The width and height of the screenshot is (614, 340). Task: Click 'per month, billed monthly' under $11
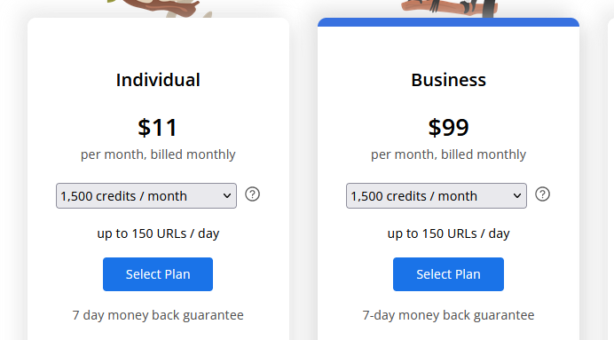coord(158,154)
